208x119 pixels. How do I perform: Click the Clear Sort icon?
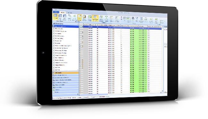click(x=128, y=20)
